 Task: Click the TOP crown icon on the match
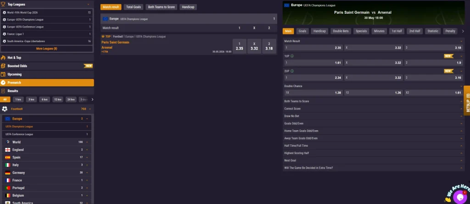point(103,36)
